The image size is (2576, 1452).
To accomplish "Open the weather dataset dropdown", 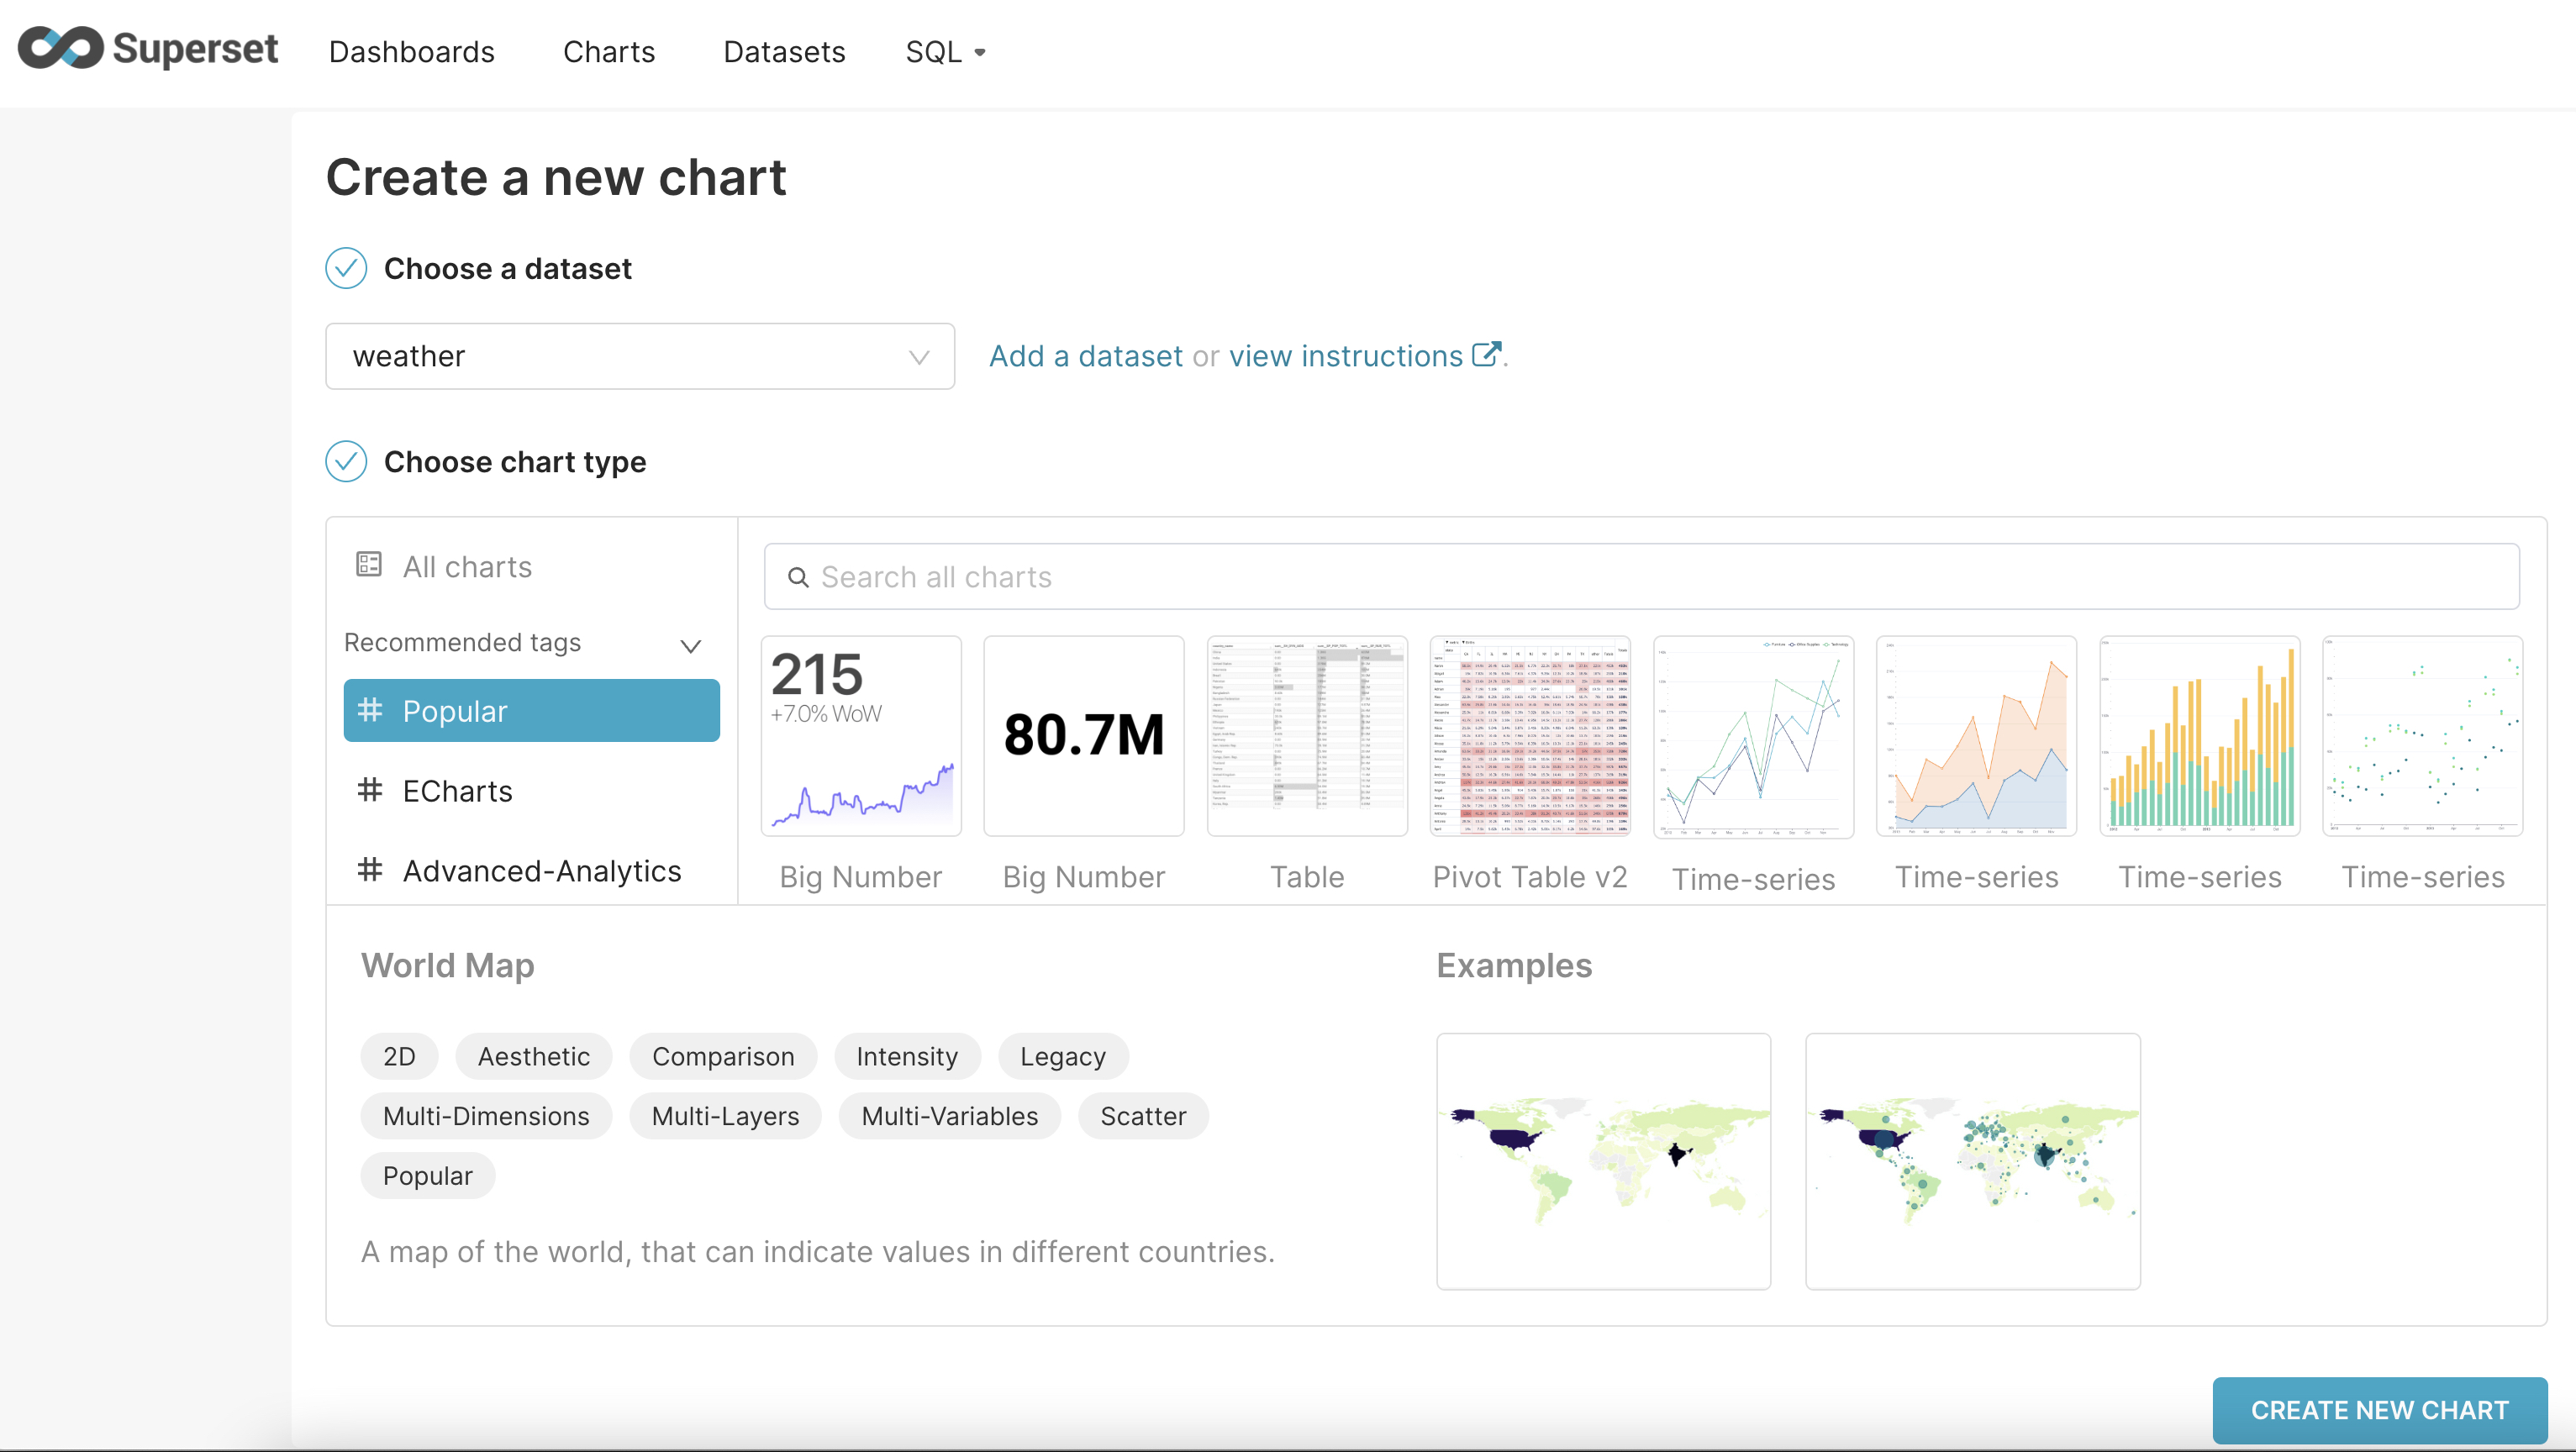I will coord(640,356).
